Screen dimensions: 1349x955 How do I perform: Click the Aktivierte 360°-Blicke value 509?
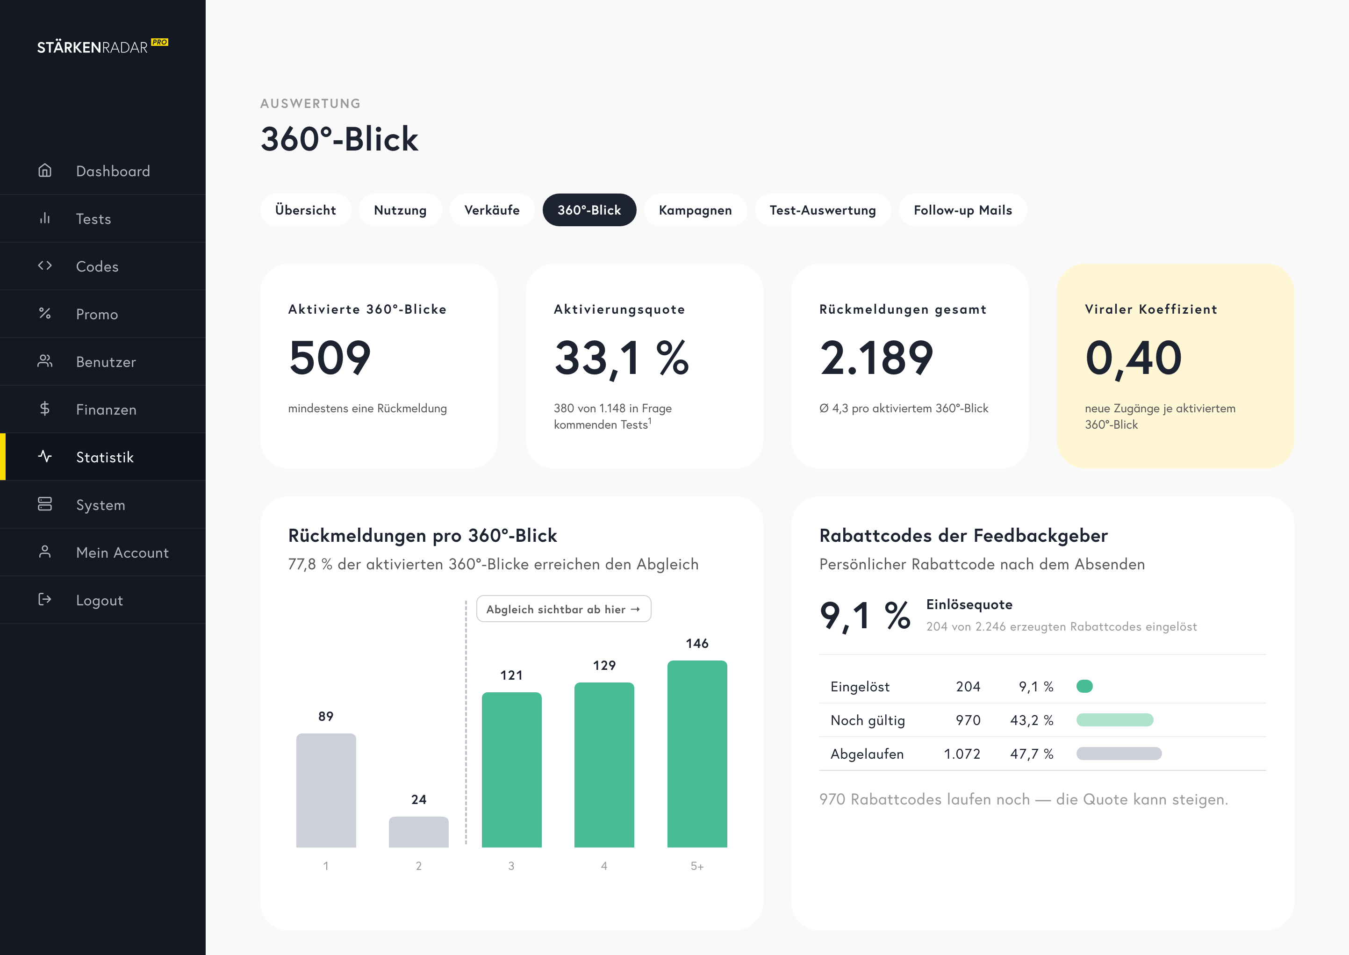click(330, 358)
